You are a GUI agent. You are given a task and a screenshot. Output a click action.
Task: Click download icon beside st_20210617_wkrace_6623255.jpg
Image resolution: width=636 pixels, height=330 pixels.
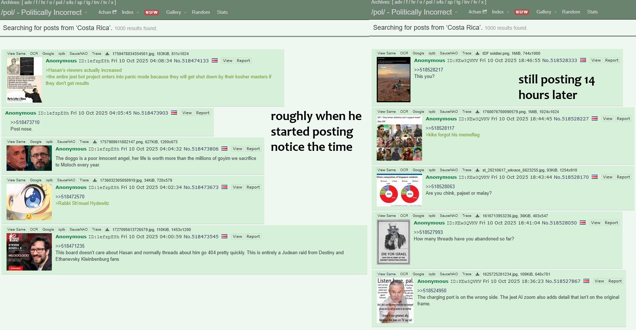click(477, 170)
